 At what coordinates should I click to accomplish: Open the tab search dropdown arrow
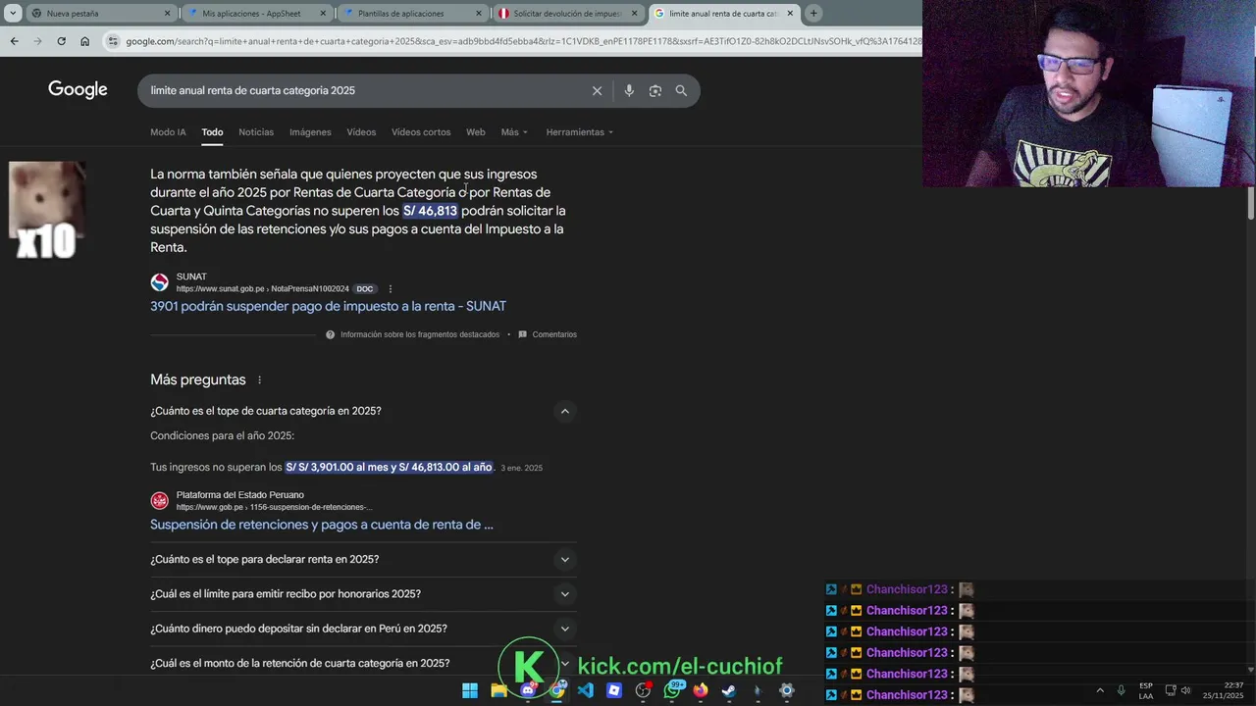click(13, 14)
